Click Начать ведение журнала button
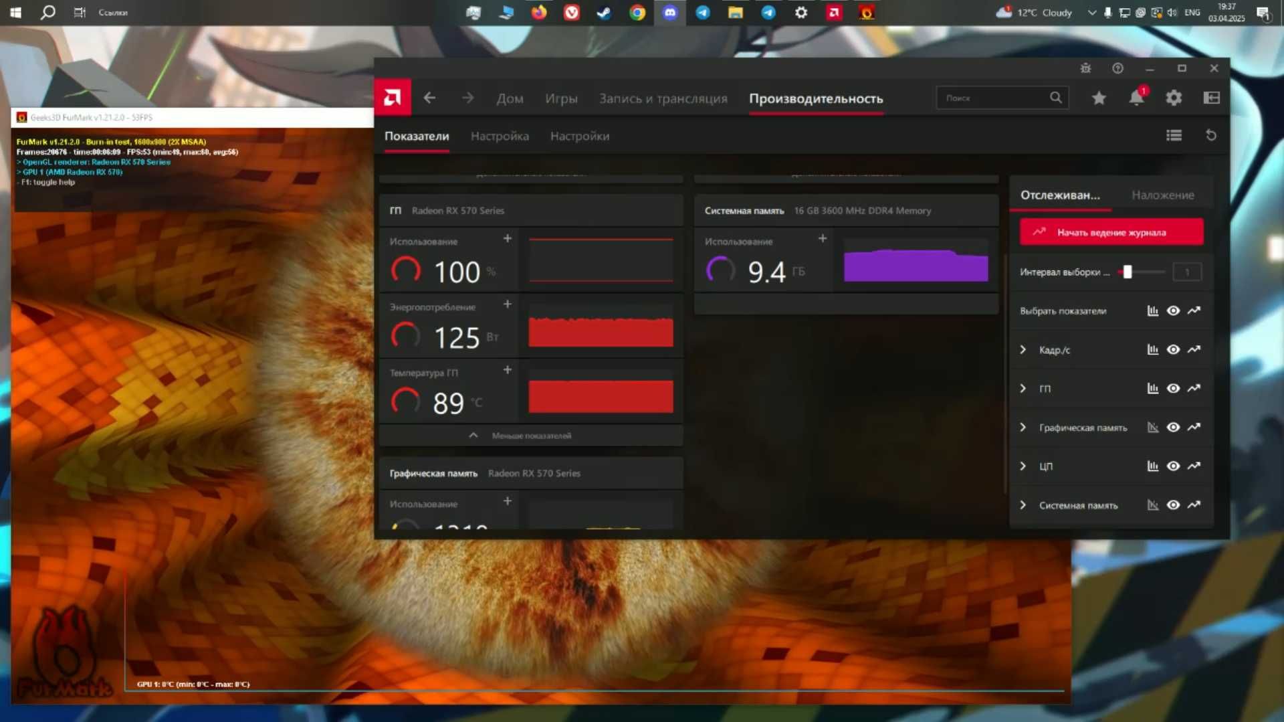Screen dimensions: 1284x722 point(1111,232)
